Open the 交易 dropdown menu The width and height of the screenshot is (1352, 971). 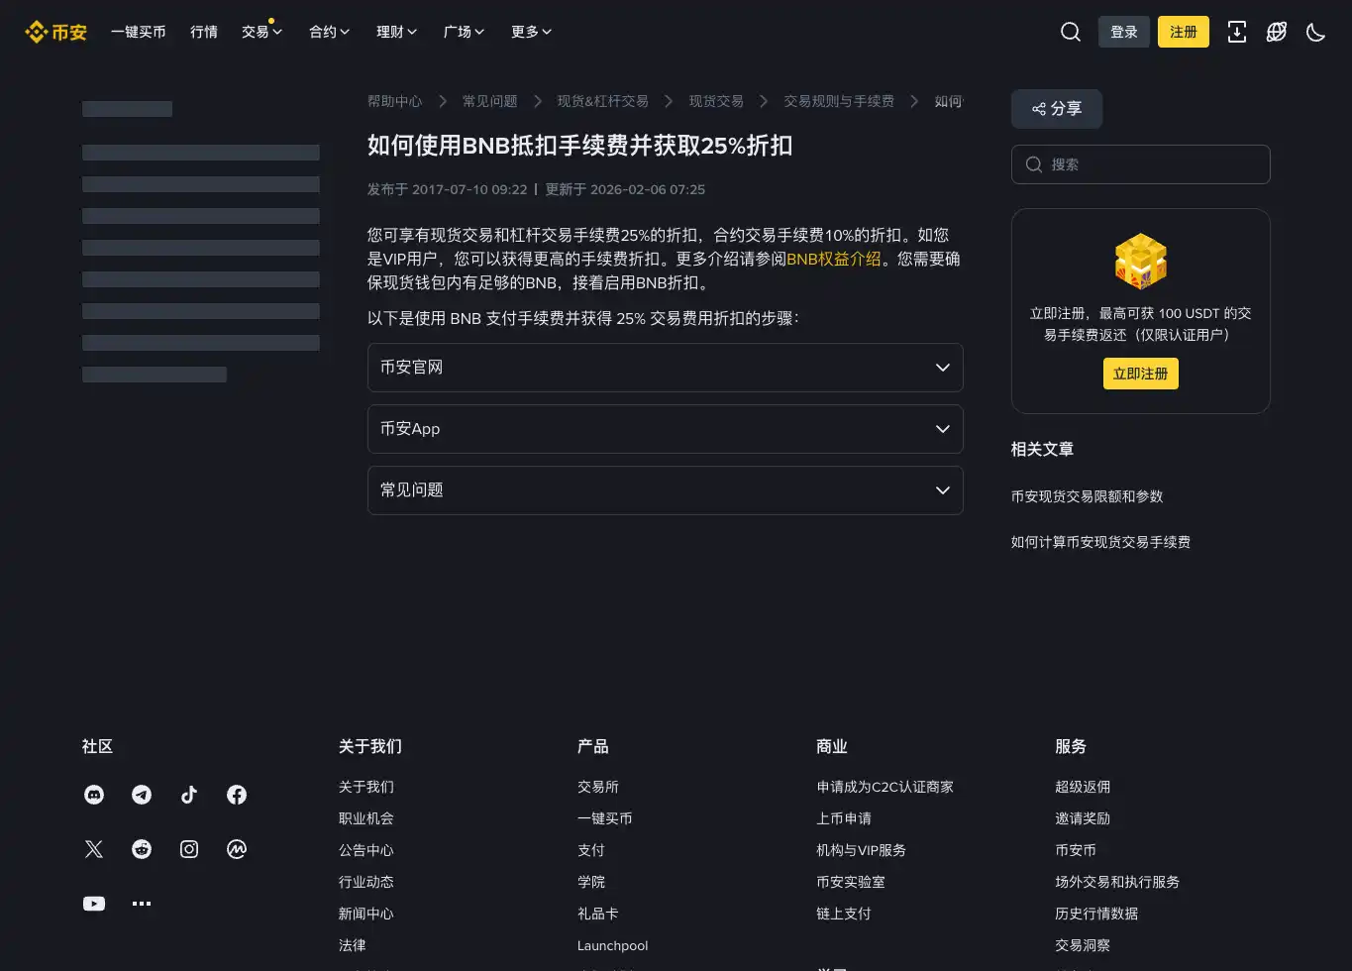coord(261,32)
